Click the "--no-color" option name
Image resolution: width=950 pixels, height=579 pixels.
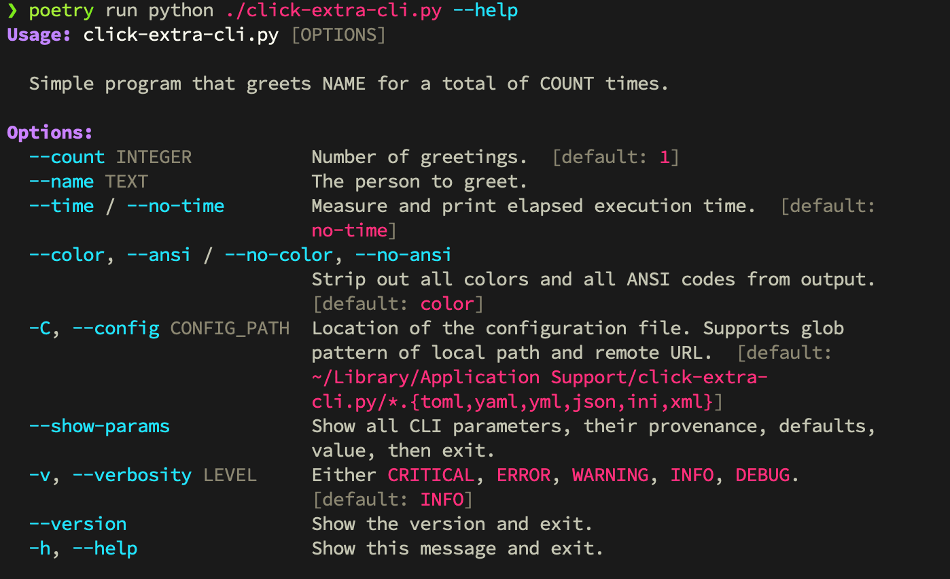[x=279, y=255]
